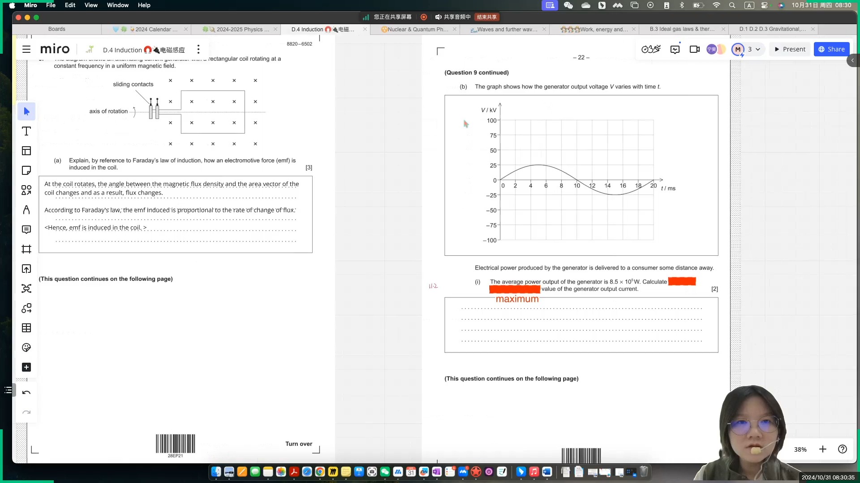The width and height of the screenshot is (860, 483).
Task: Open the Templates tool
Action: pos(26,151)
